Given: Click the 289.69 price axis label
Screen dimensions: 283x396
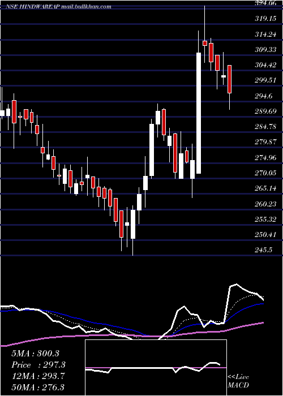Looking at the screenshot, I should [x=265, y=111].
